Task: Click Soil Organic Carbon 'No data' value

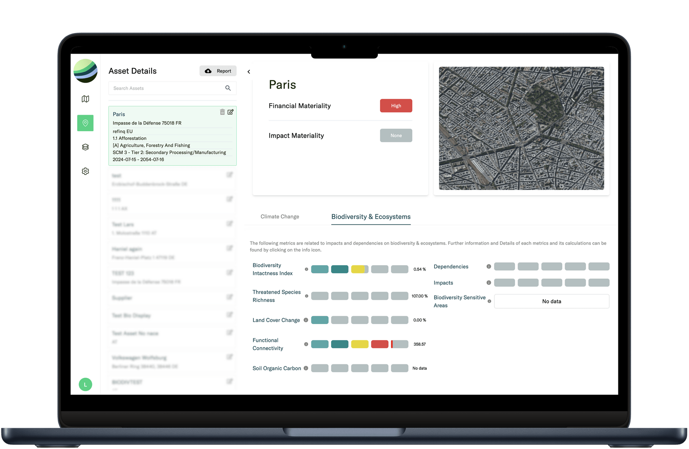Action: pyautogui.click(x=420, y=368)
